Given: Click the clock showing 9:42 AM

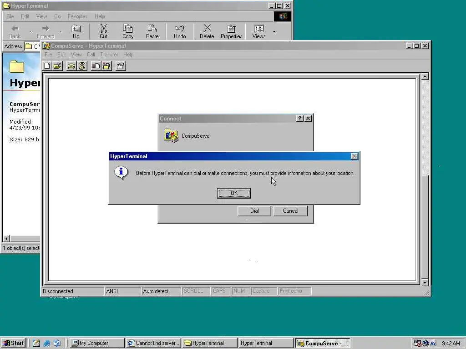Looking at the screenshot, I should pyautogui.click(x=451, y=344).
